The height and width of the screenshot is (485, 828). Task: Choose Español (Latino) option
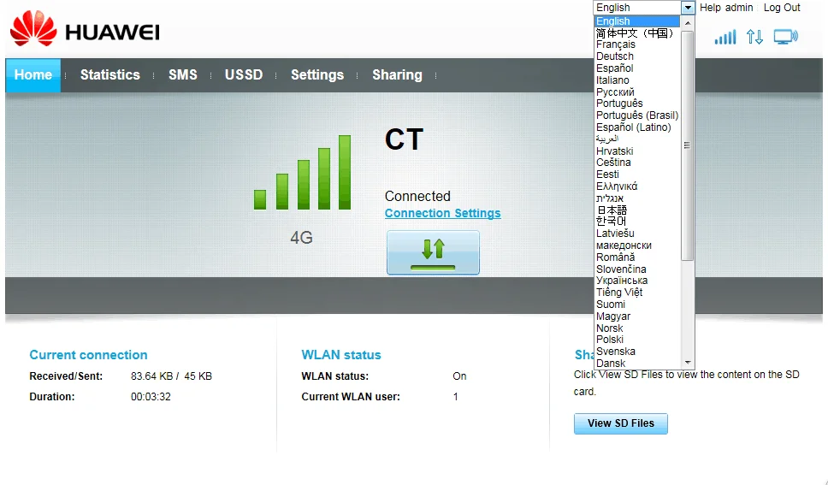637,127
